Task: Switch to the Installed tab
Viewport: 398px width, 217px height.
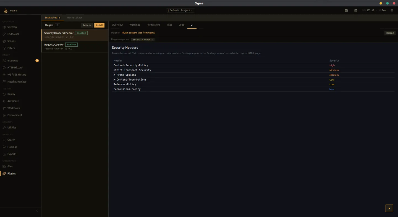Action: coord(53,18)
